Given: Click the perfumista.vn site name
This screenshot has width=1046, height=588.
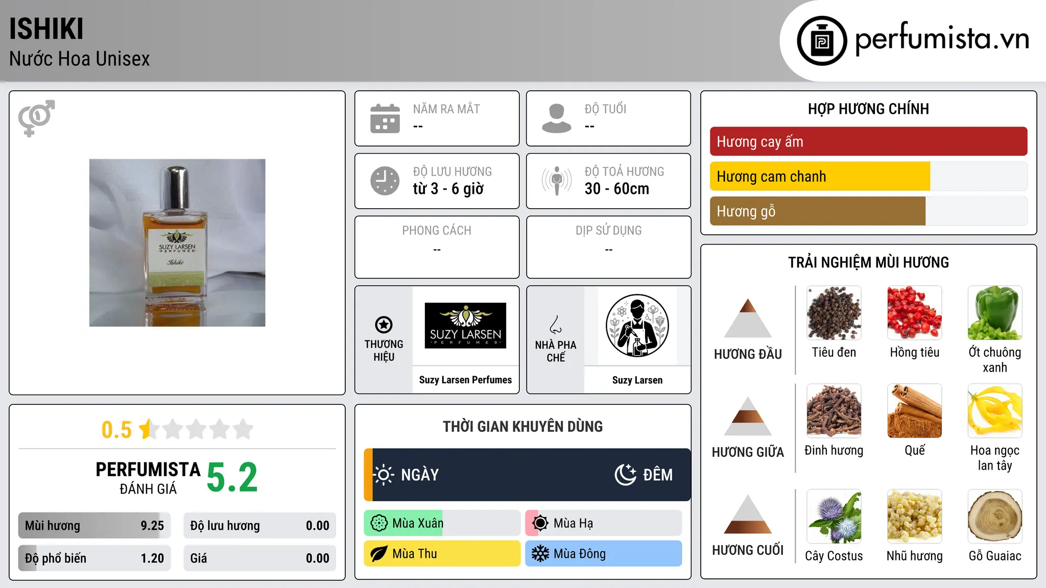Looking at the screenshot, I should [942, 39].
